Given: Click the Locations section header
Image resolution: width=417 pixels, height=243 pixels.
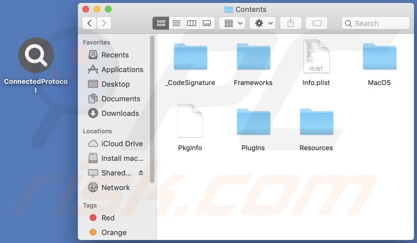Looking at the screenshot, I should 97,131.
